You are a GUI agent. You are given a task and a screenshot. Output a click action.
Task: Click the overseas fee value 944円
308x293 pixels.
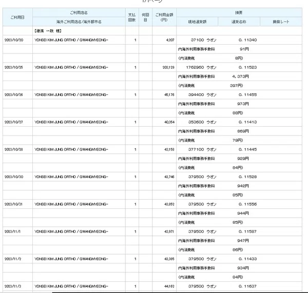[x=243, y=213]
